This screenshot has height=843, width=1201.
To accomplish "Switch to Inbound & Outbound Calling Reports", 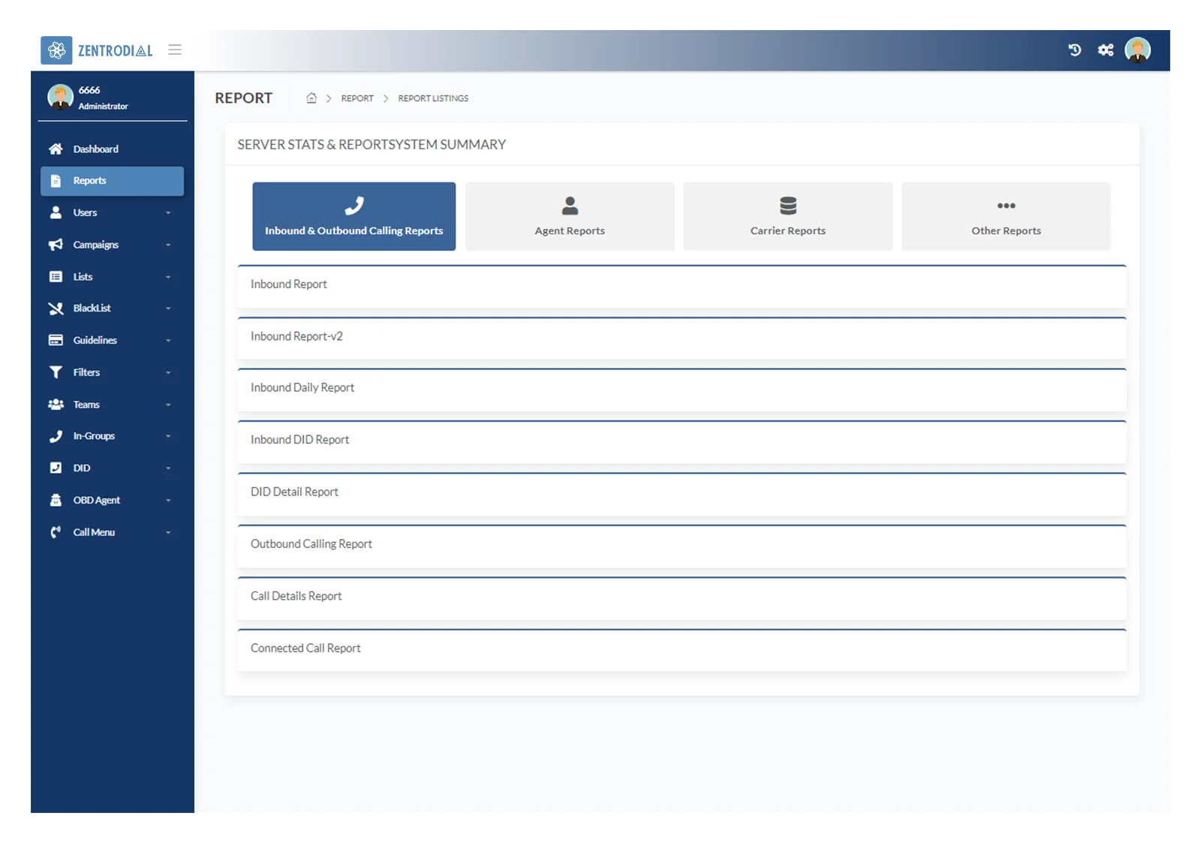I will point(354,216).
